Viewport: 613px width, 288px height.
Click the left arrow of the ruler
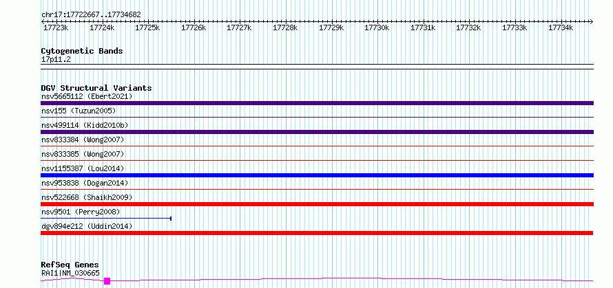(43, 21)
